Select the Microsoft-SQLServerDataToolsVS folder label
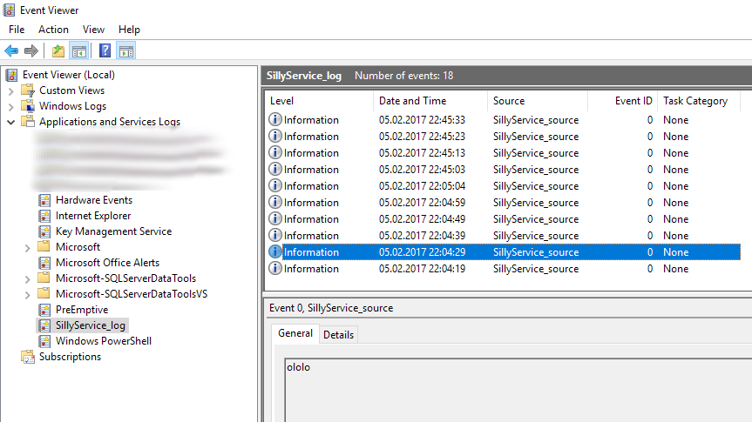 [x=132, y=294]
